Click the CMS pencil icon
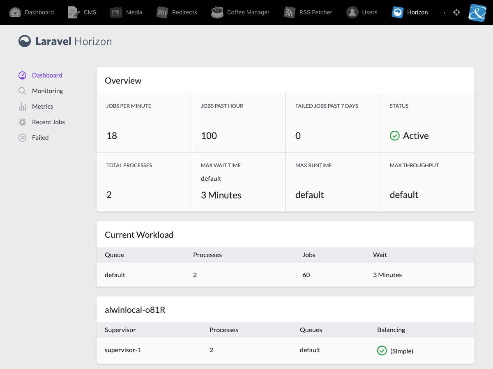493x369 pixels. (x=74, y=12)
